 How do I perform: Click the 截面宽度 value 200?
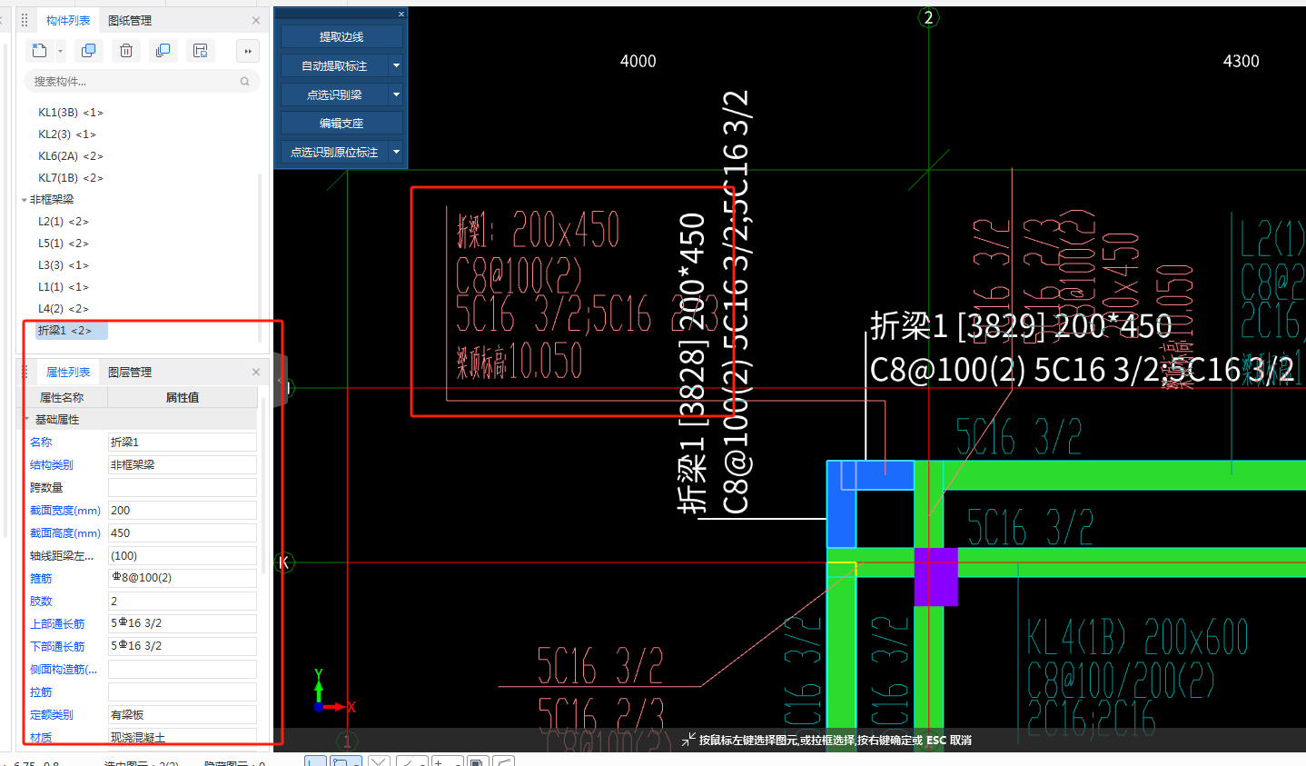[183, 510]
